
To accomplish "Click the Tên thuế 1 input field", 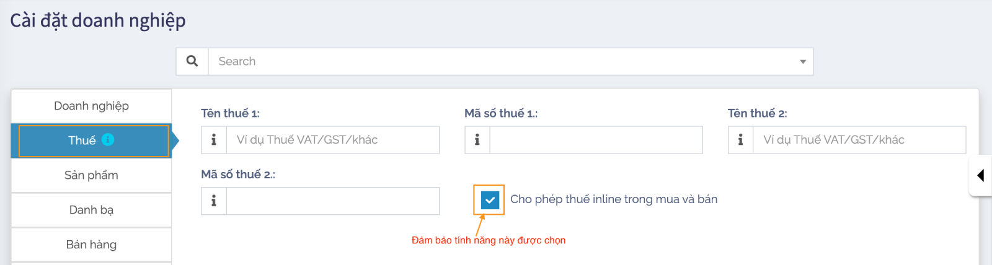I will pos(332,140).
